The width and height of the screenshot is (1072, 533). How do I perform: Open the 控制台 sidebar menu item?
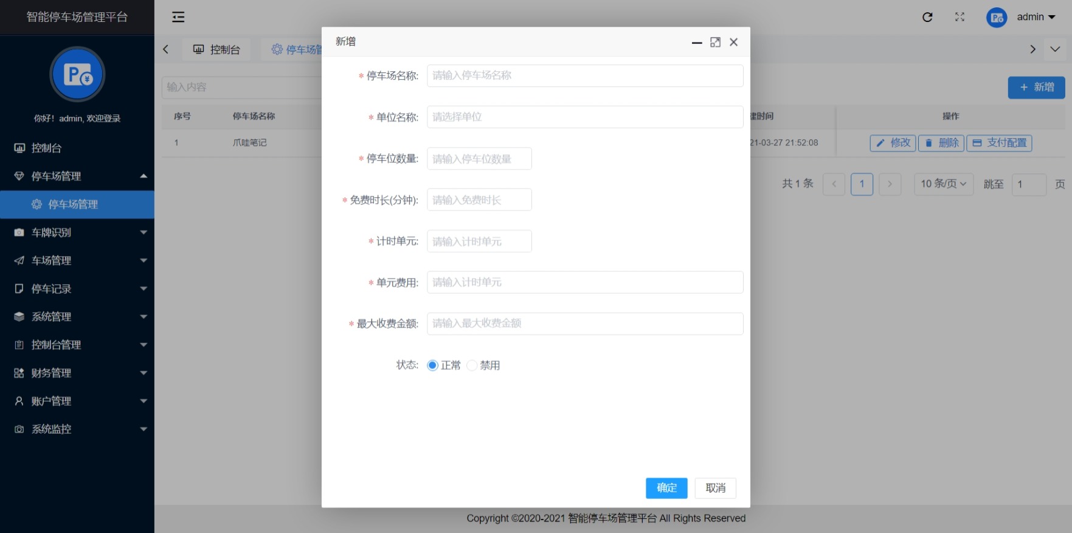pos(77,148)
